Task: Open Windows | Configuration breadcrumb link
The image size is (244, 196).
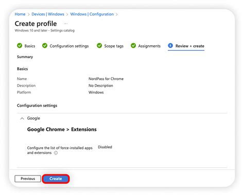Action: tap(92, 14)
